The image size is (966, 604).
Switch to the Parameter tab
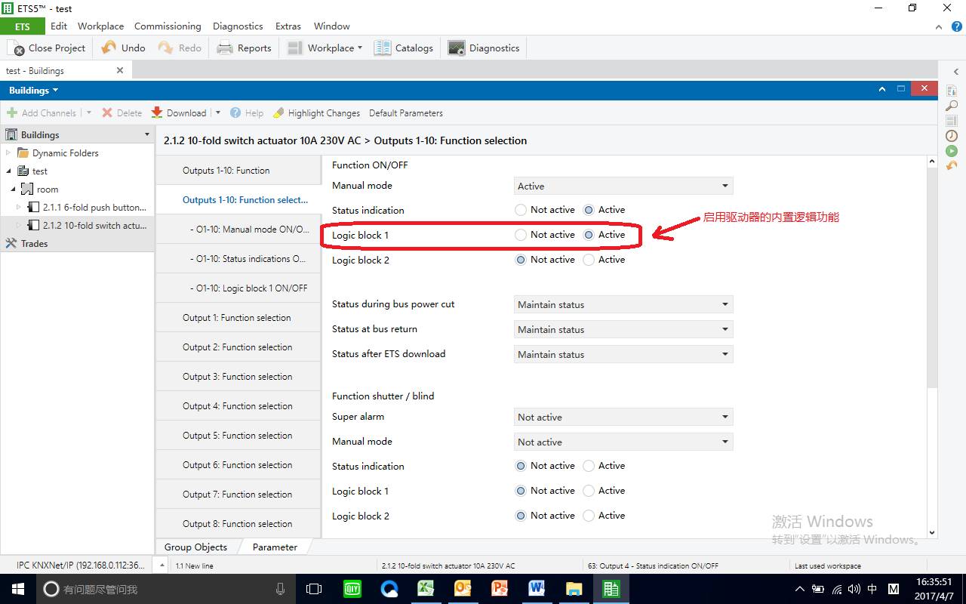[x=275, y=547]
